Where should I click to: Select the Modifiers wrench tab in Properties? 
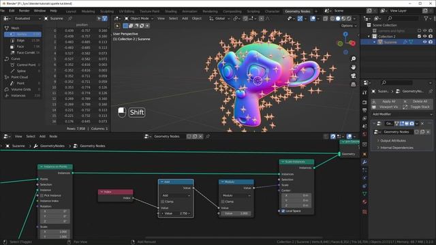click(364, 162)
